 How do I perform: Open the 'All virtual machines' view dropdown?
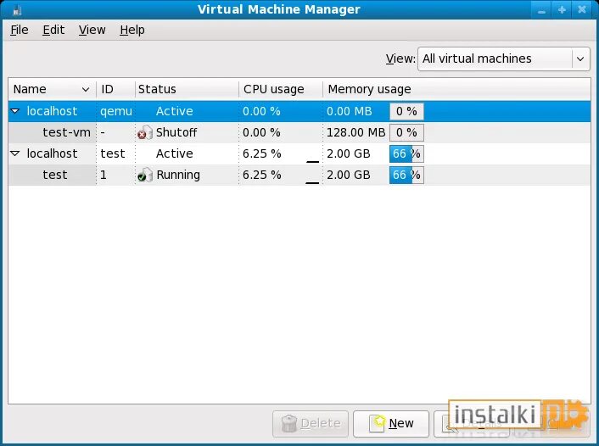[x=504, y=59]
